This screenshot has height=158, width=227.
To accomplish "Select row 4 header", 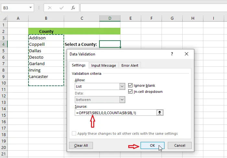I will pos(4,44).
